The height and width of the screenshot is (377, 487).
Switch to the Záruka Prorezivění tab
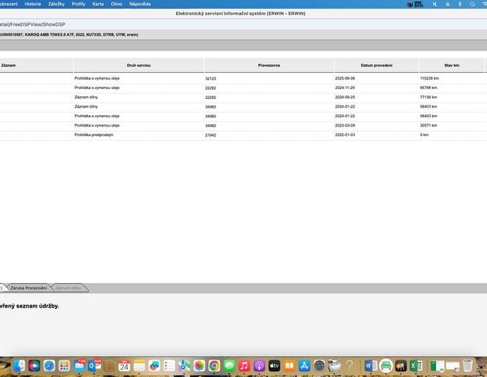pyautogui.click(x=28, y=288)
